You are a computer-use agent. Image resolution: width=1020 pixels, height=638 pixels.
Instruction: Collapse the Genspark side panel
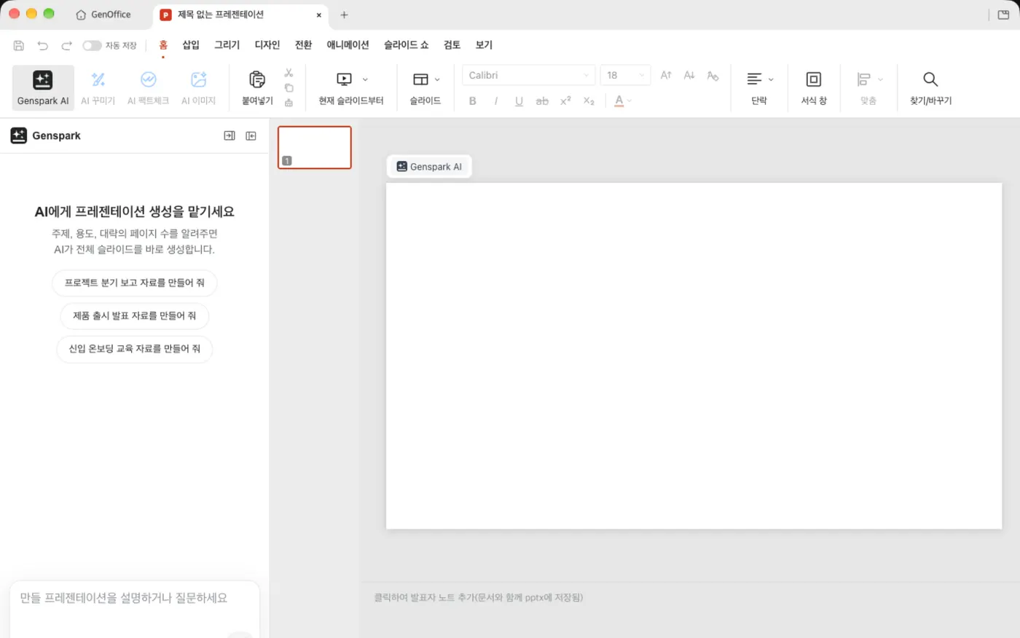click(251, 135)
